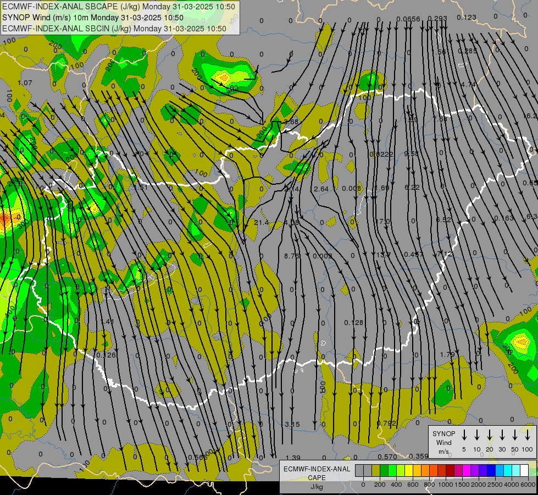Click the map value '0.0222'
538x495 pixels.
381,155
